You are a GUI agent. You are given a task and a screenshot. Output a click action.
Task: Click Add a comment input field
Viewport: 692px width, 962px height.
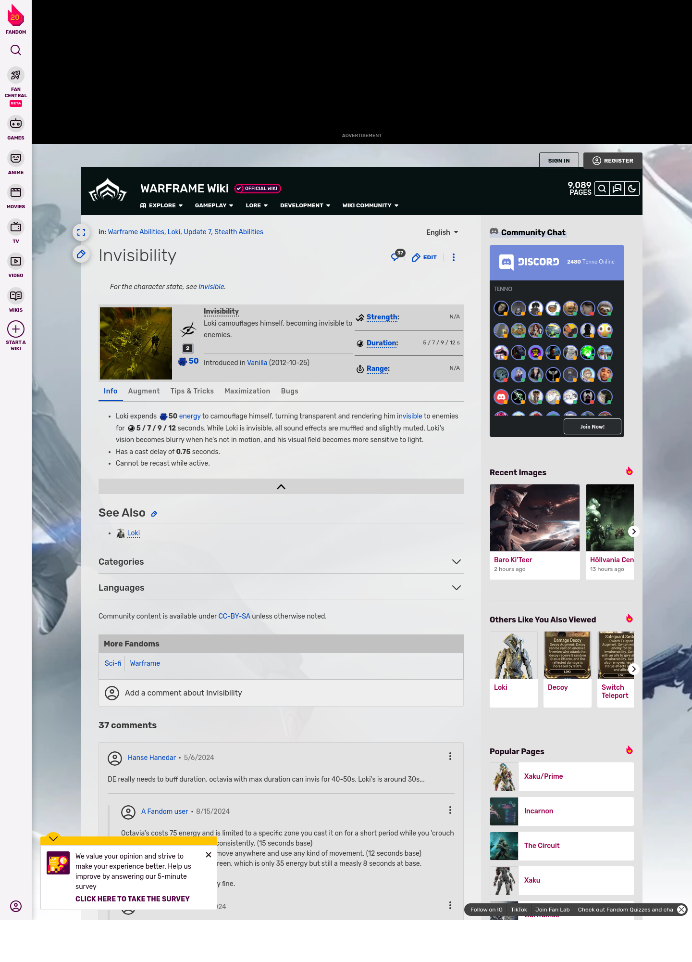click(281, 693)
